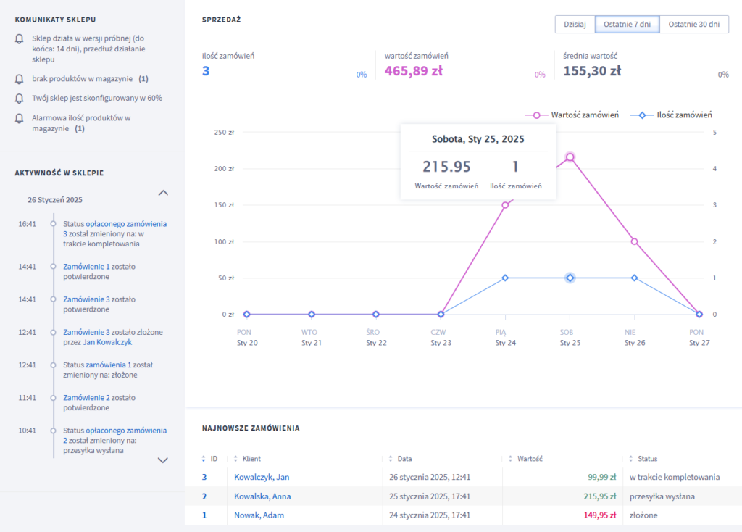This screenshot has width=742, height=532.
Task: Click the '149,95 zł' amount in the orders table
Action: pyautogui.click(x=600, y=515)
